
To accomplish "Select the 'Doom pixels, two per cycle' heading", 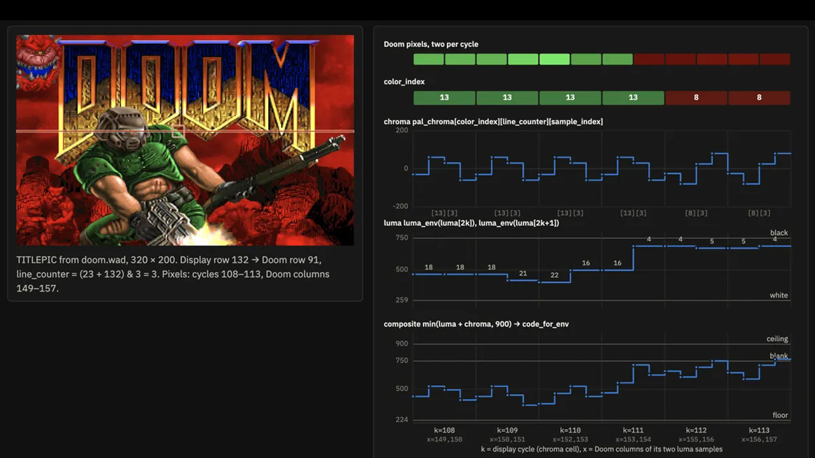I will [x=431, y=44].
